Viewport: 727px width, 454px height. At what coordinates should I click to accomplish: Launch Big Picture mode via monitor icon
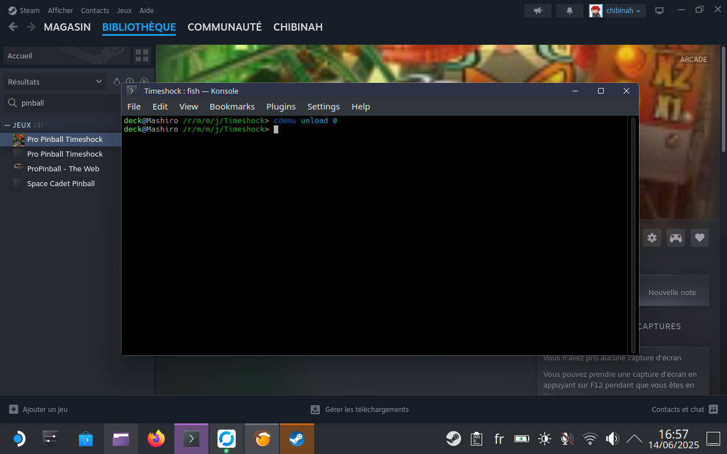coord(659,10)
